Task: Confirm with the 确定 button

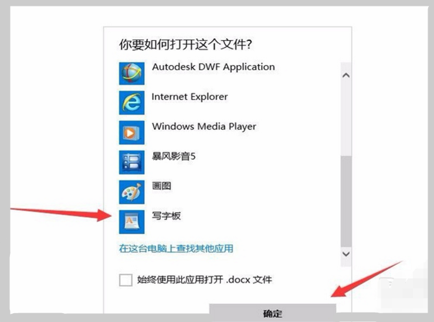Action: tap(273, 312)
